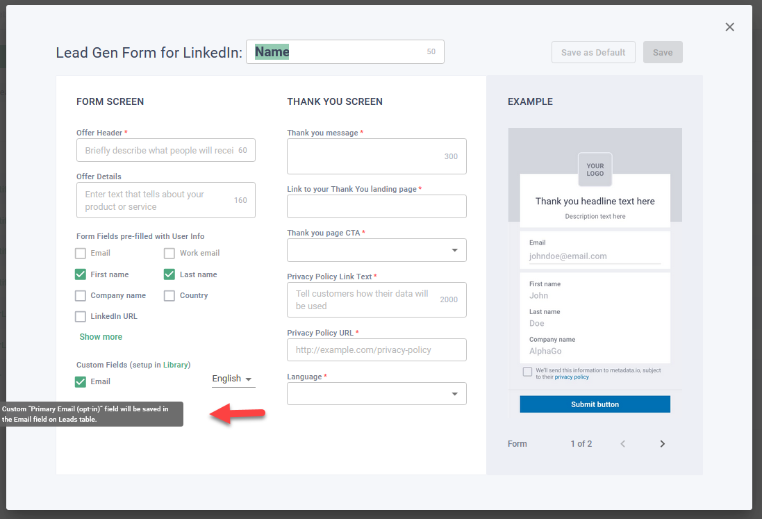Enable the LinkedIn URL checkbox
762x519 pixels.
pyautogui.click(x=81, y=316)
